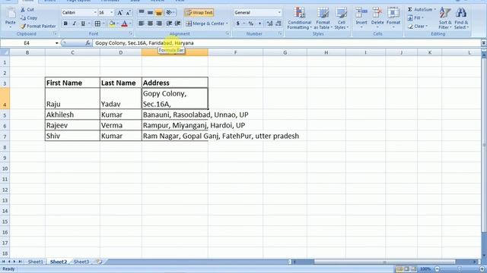The height and width of the screenshot is (273, 487).
Task: Click the Decrease Indent icon
Action: click(169, 24)
